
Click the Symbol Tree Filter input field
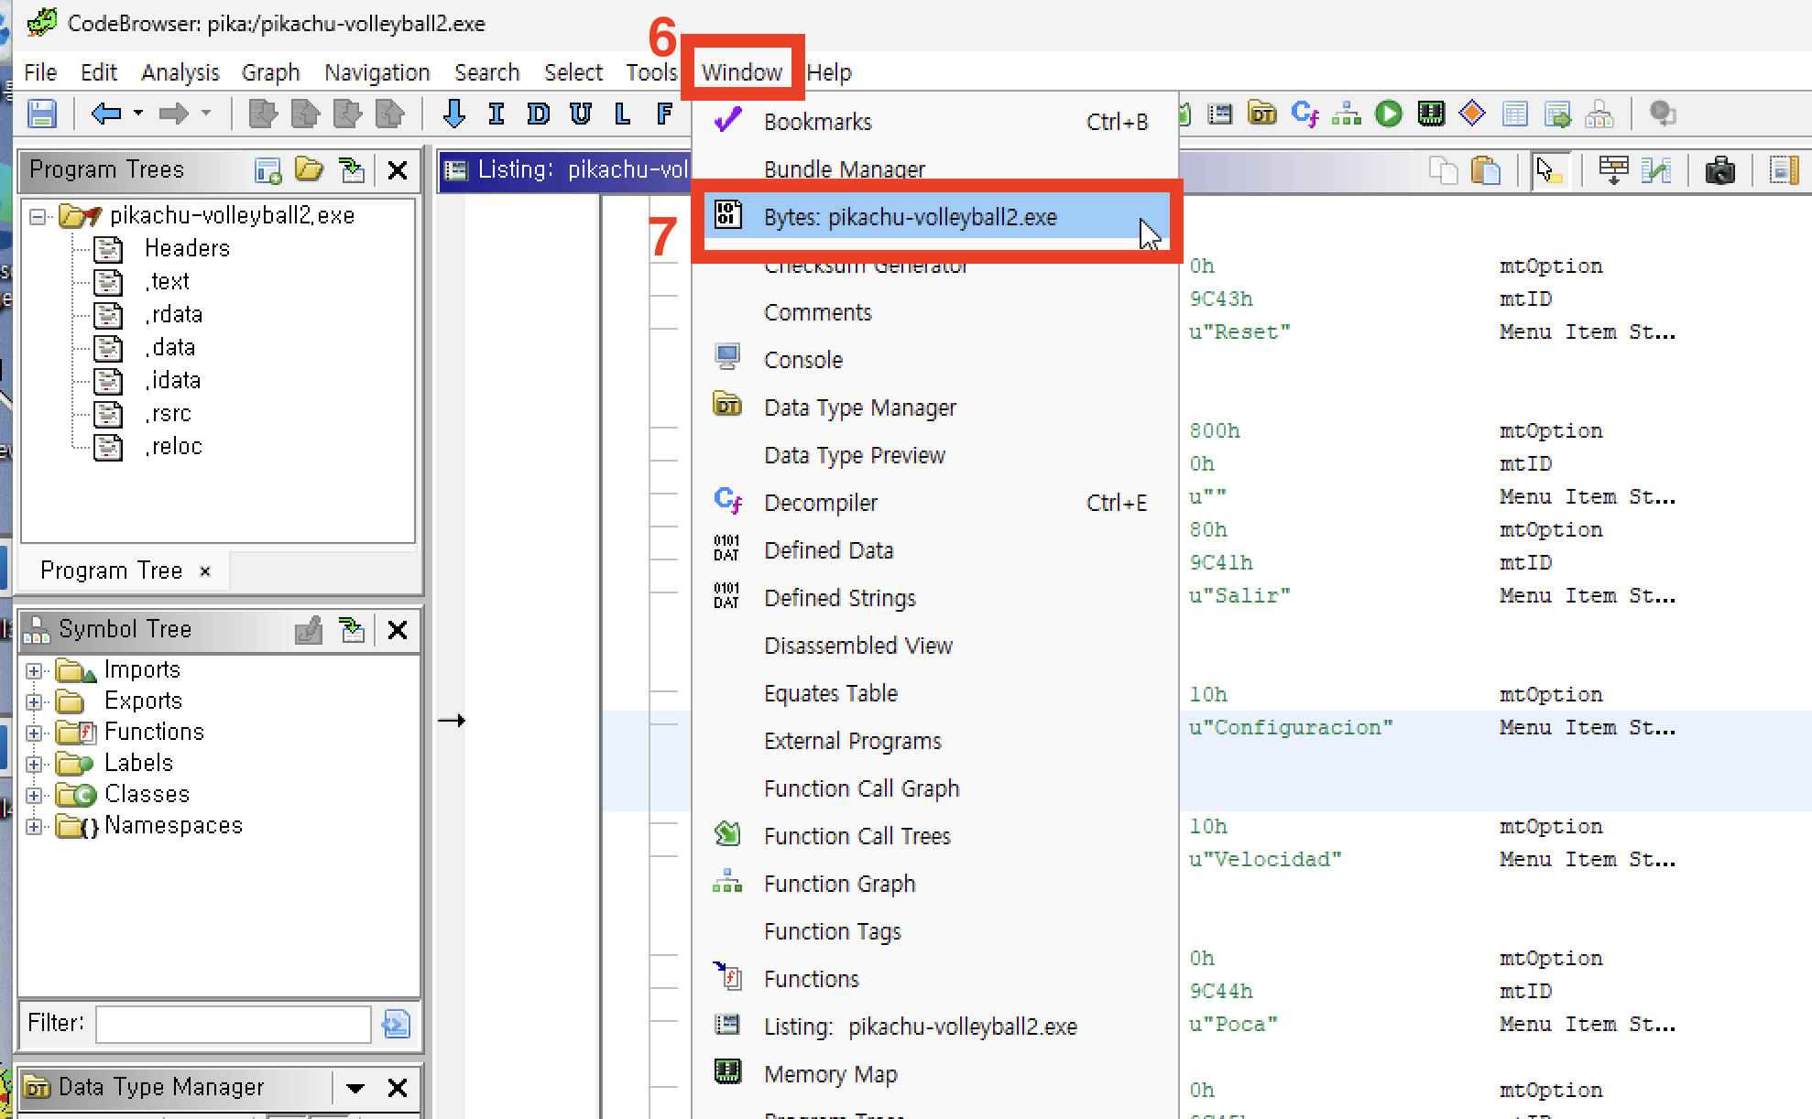pos(234,1024)
